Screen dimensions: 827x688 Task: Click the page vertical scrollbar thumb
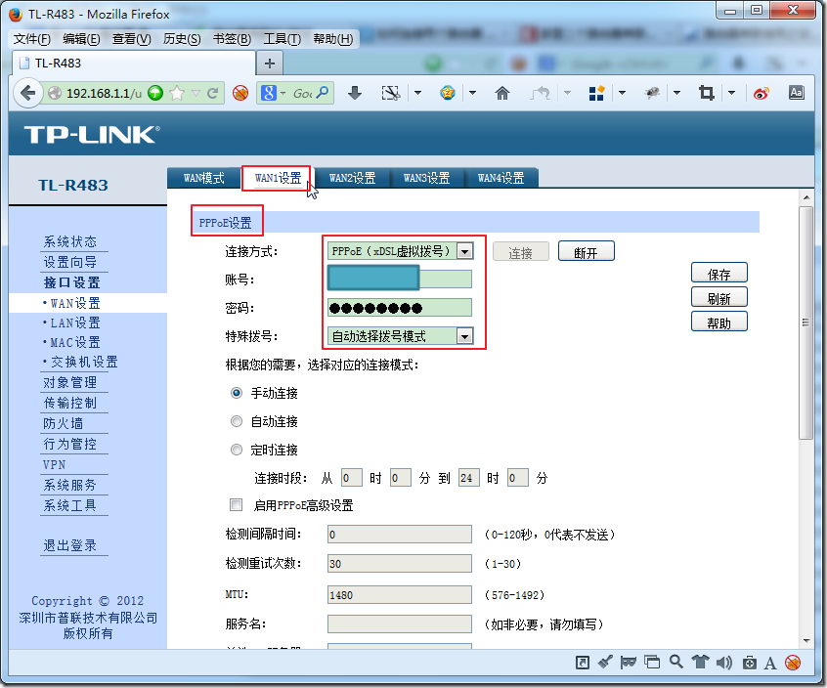pos(805,322)
